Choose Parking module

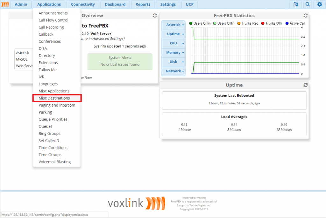(x=57, y=112)
